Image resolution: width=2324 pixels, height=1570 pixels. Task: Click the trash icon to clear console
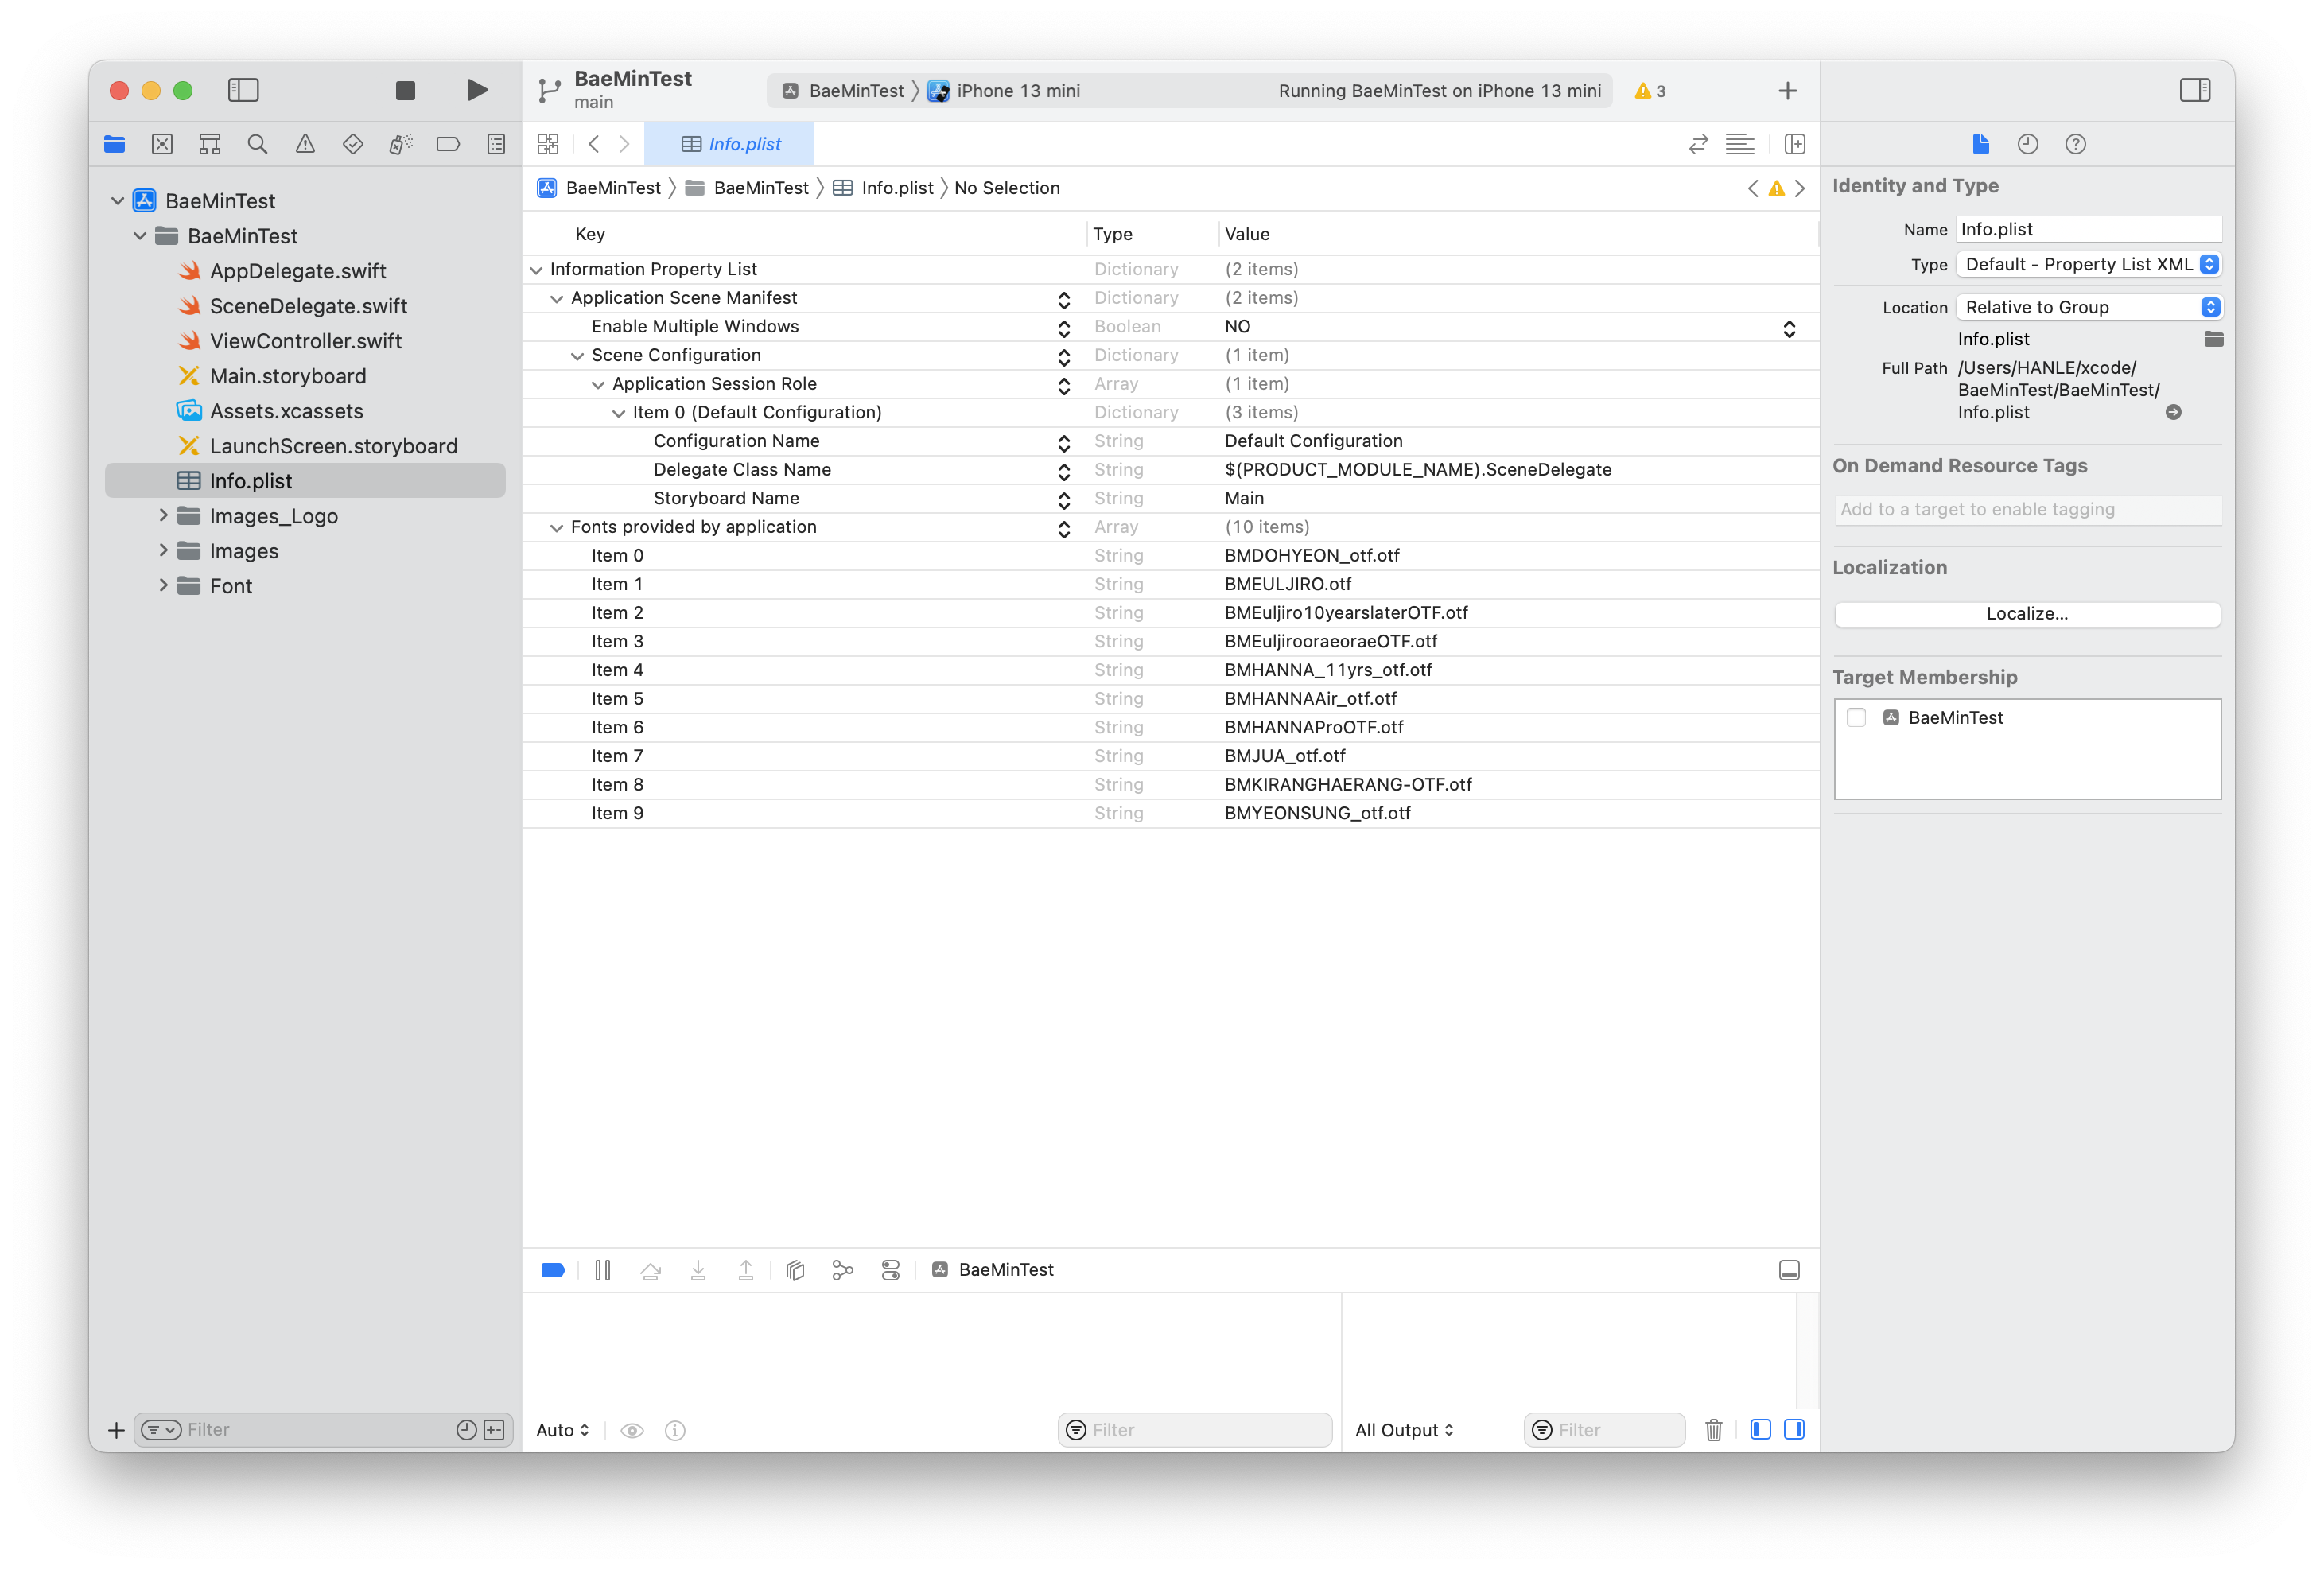pyautogui.click(x=1713, y=1430)
